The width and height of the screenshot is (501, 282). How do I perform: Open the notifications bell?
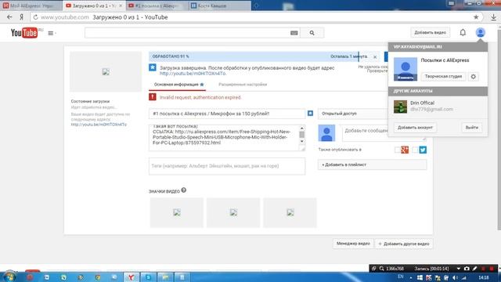[463, 32]
